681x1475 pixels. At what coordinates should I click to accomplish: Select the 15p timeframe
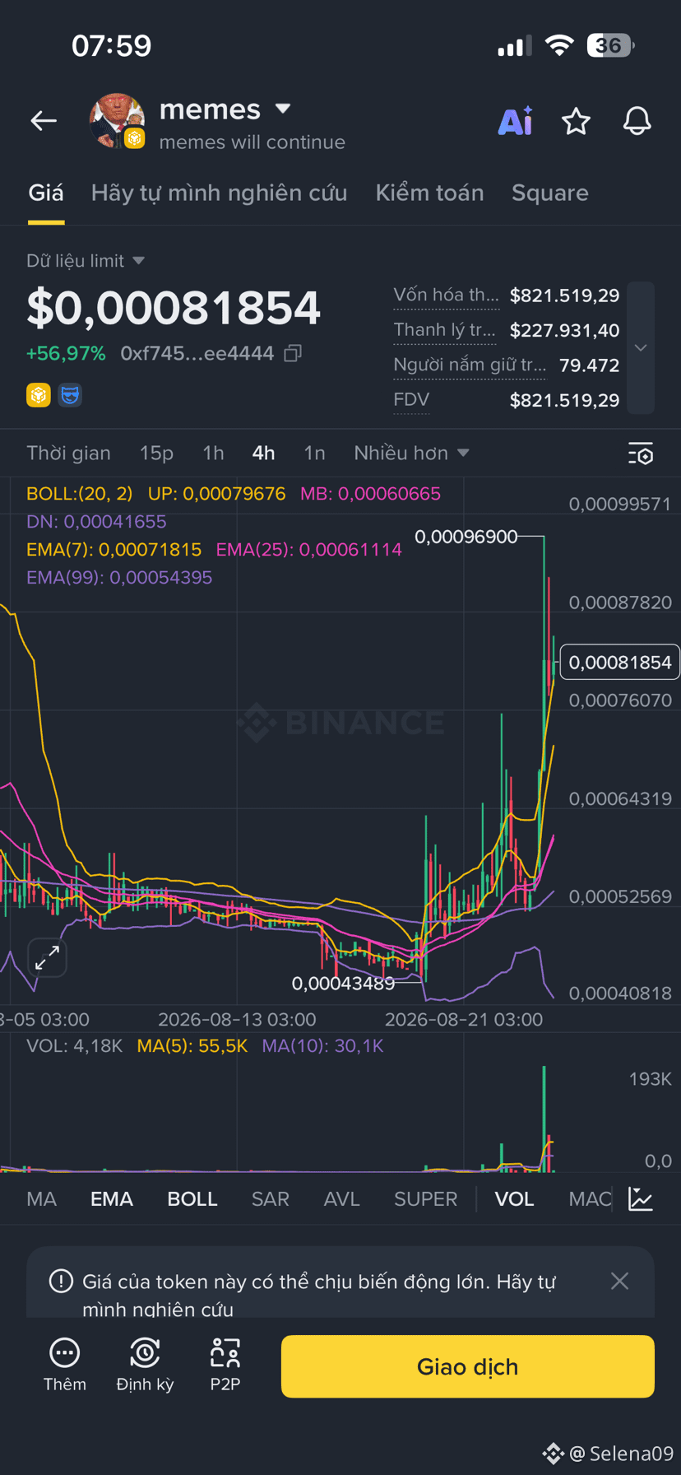156,453
